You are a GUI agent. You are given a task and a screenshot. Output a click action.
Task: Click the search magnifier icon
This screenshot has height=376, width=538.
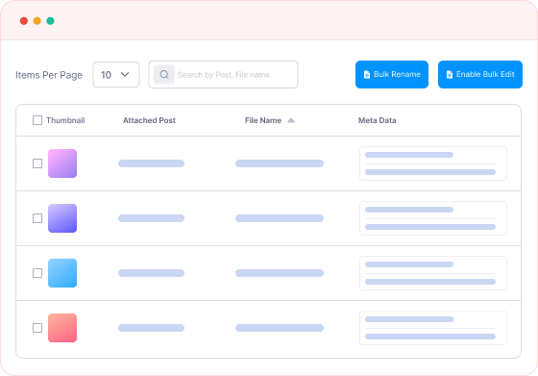[164, 74]
